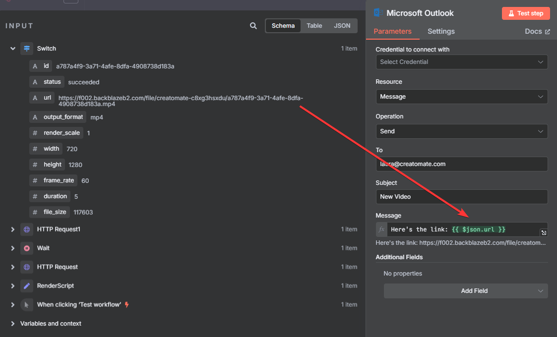This screenshot has width=557, height=337.
Task: Open the Resource dropdown showing Message
Action: pos(461,97)
